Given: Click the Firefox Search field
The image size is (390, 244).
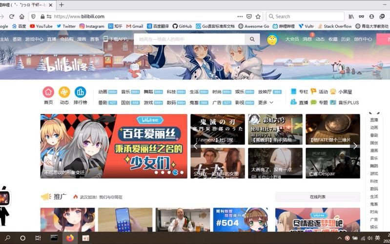Looking at the screenshot, I should point(305,17).
